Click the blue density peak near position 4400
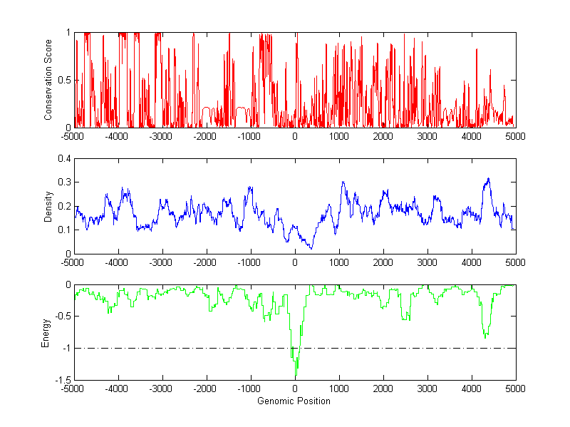The image size is (570, 427). (x=488, y=179)
